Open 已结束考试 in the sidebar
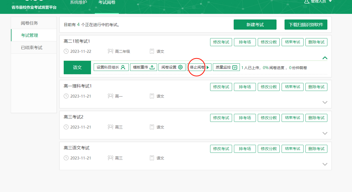This screenshot has width=352, height=192. click(32, 48)
